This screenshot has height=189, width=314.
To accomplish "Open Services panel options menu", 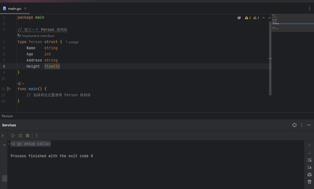I will tap(302, 125).
